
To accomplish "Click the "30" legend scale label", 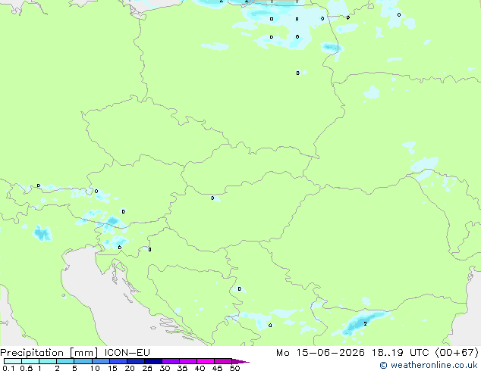I will tap(165, 368).
